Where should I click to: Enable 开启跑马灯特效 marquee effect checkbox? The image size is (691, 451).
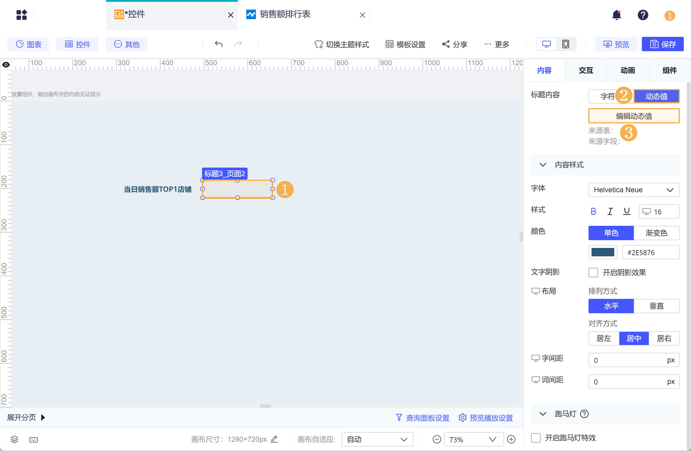pyautogui.click(x=536, y=438)
